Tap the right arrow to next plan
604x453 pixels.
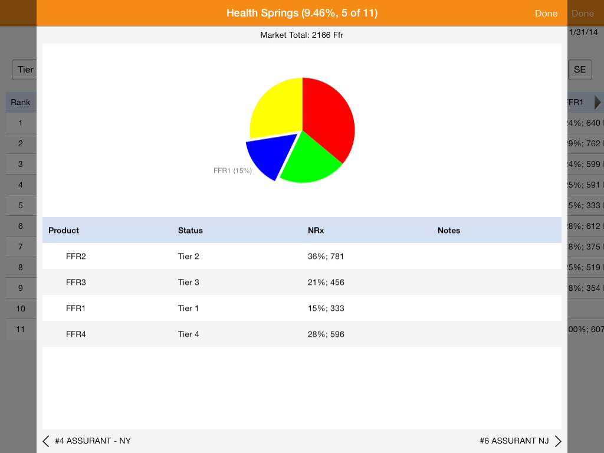557,441
